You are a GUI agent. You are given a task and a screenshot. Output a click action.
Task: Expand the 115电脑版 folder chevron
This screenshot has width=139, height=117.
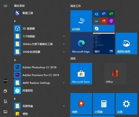click(x=64, y=36)
